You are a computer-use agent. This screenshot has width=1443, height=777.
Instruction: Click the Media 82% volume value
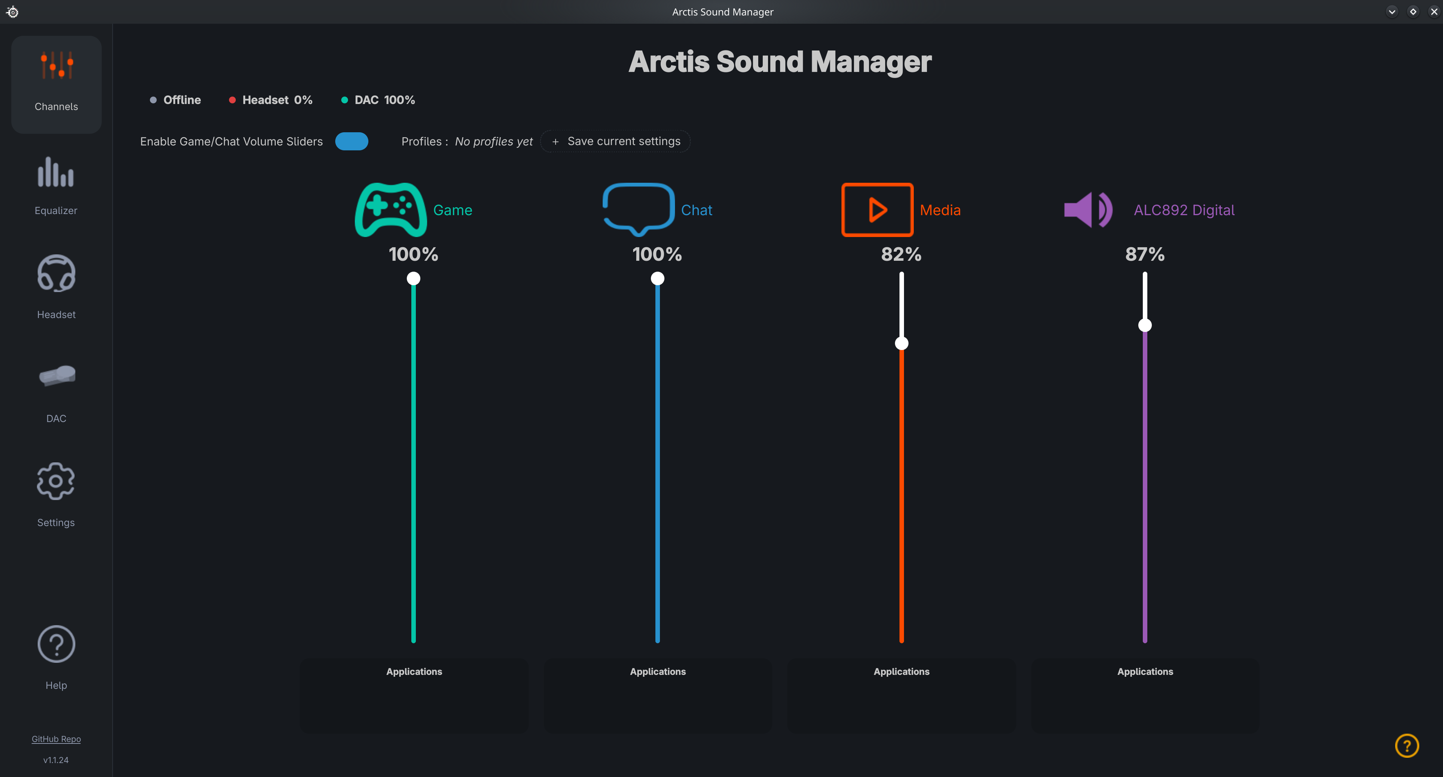901,254
